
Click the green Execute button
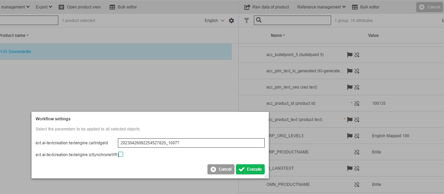[250, 169]
